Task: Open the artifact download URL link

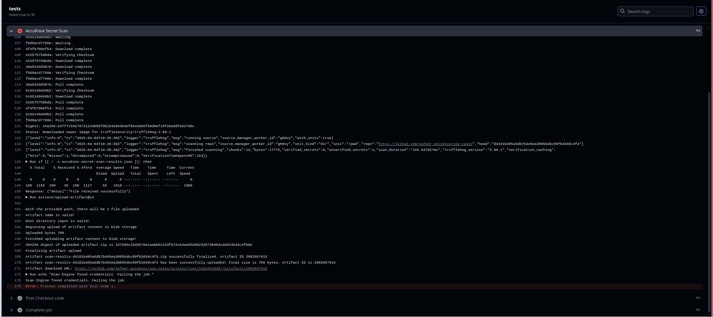Action: pyautogui.click(x=171, y=268)
